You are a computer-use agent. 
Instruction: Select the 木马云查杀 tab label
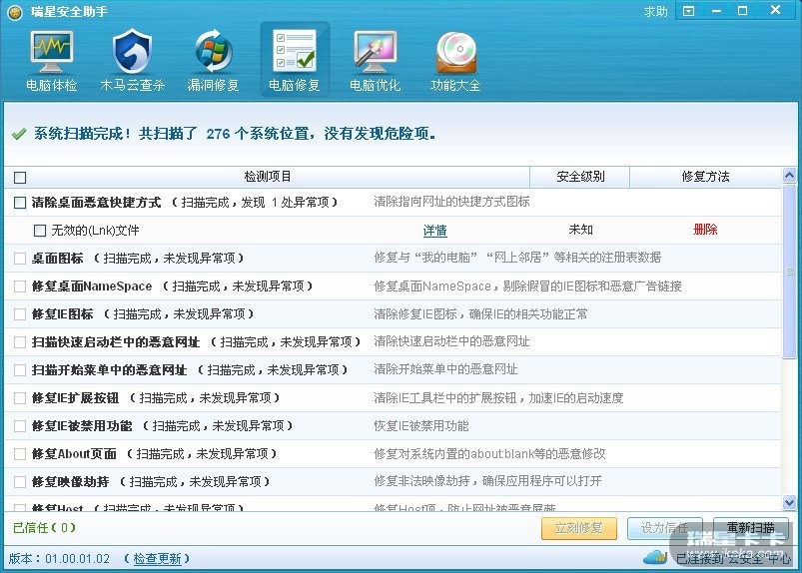point(132,86)
